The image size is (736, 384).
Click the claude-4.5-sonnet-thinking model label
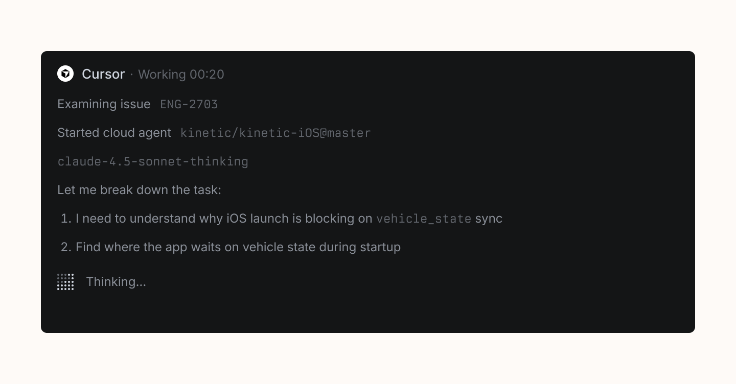pyautogui.click(x=153, y=162)
